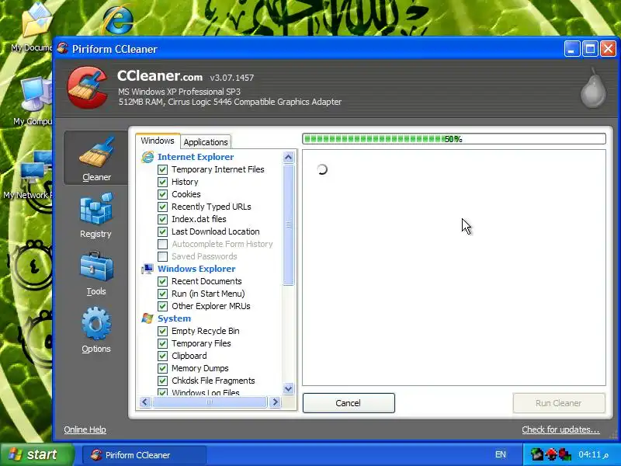Click the EN language indicator in taskbar
Screen dimensions: 621x466
coord(501,454)
